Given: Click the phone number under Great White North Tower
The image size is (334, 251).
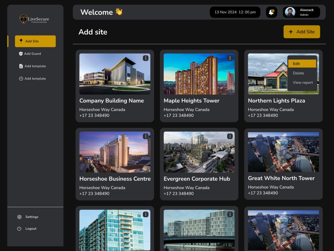Looking at the screenshot, I should [263, 193].
